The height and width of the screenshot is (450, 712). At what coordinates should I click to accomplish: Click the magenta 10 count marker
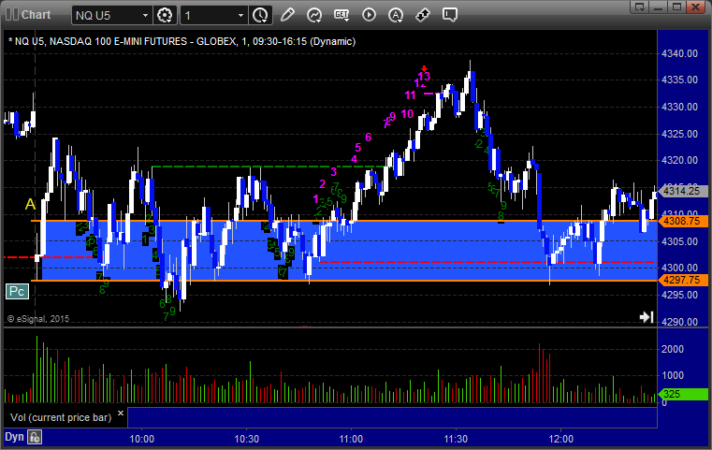[407, 114]
